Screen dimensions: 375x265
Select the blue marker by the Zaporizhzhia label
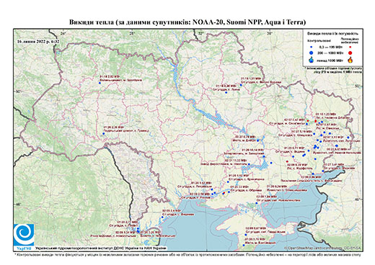point(264,156)
